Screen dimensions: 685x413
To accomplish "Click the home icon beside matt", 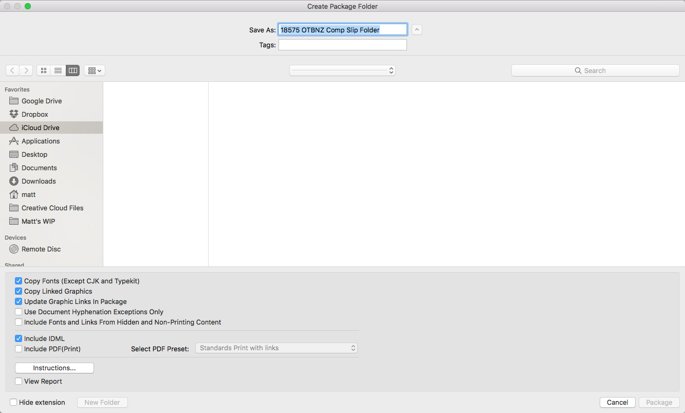I will (x=14, y=194).
